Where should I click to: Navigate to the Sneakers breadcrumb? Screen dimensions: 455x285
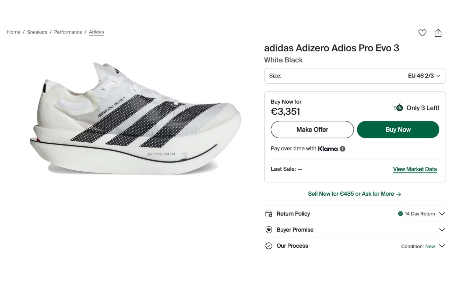click(x=37, y=32)
